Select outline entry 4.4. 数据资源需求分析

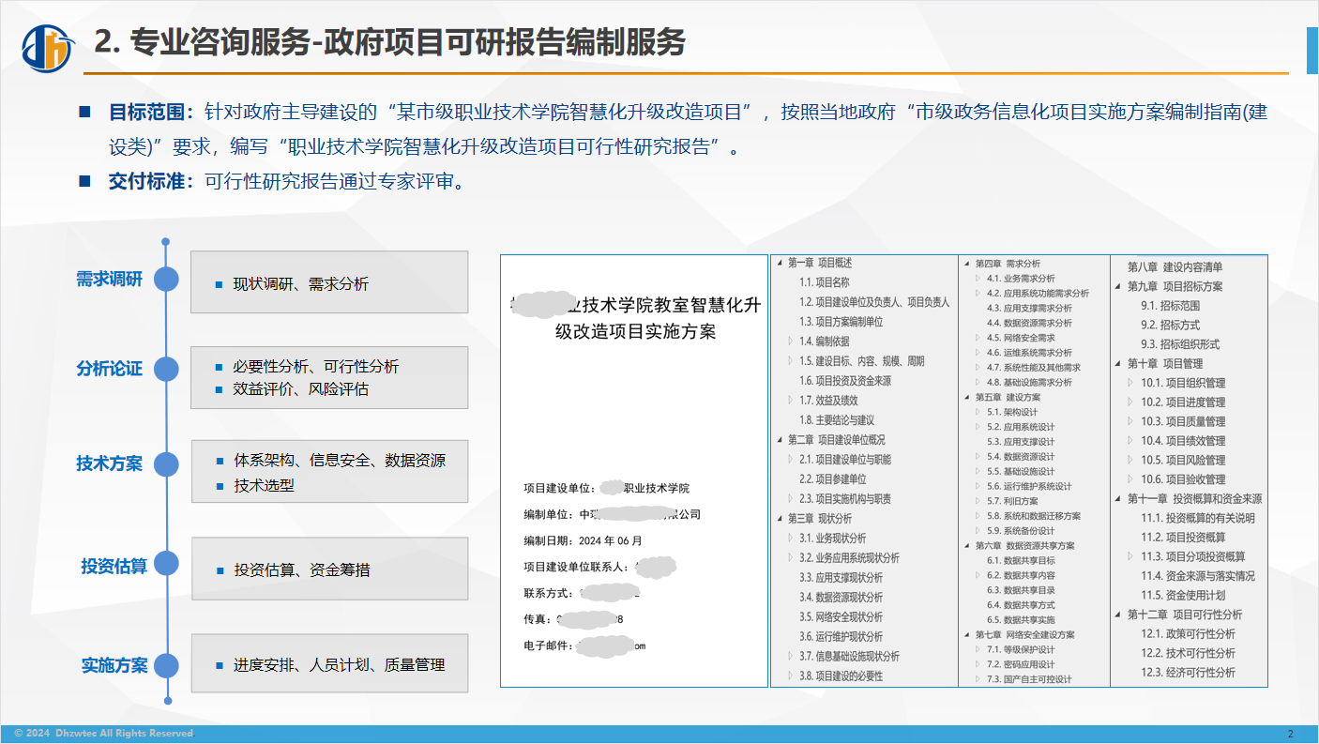click(1029, 324)
